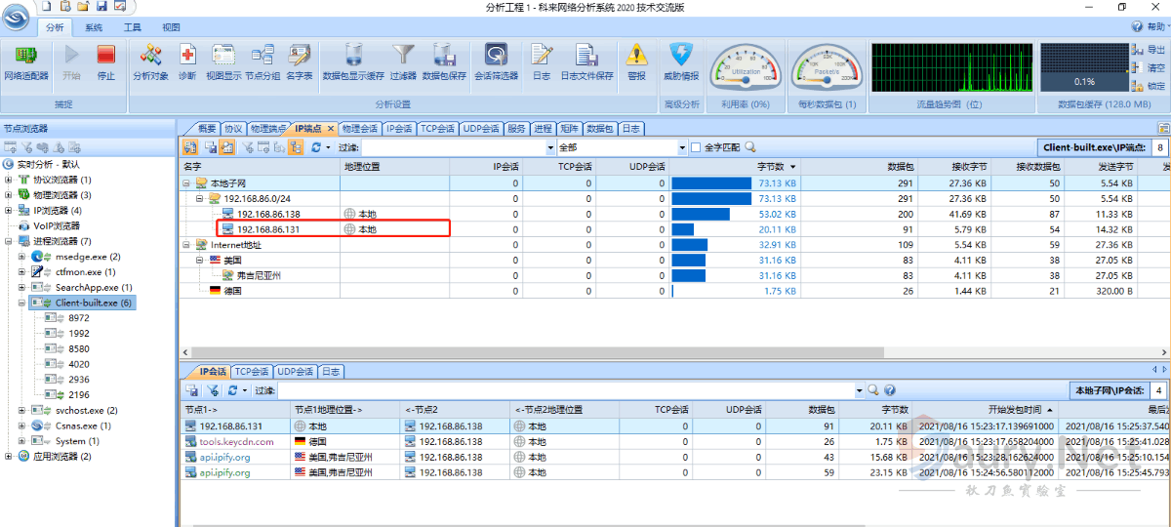Toggle 锁定 lock in packet buffer panel

(1149, 86)
